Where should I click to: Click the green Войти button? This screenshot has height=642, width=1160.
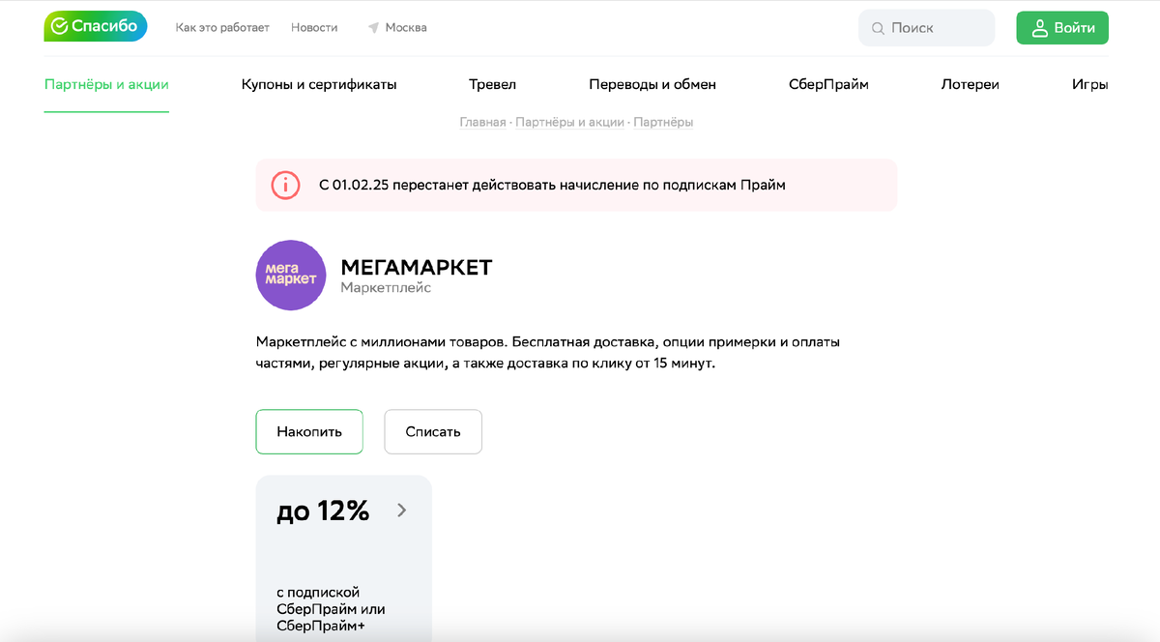[x=1062, y=28]
